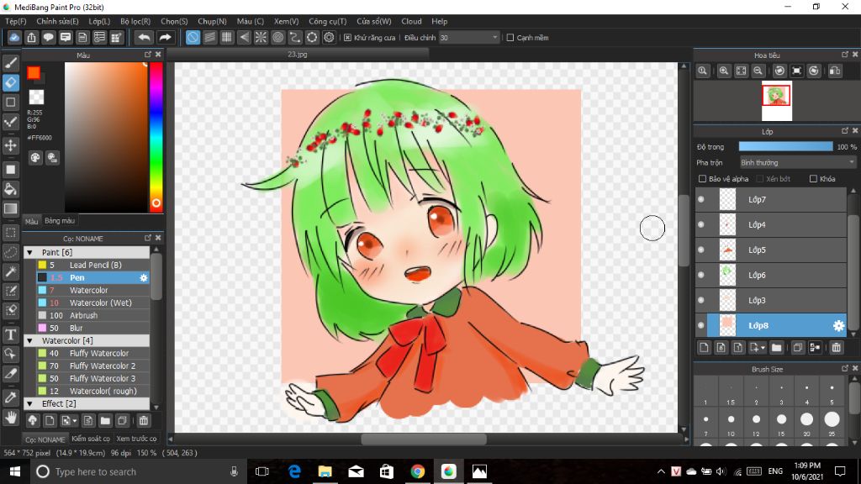The height and width of the screenshot is (484, 861).
Task: Enable the Cạnh mềm checkbox
Action: coord(510,38)
